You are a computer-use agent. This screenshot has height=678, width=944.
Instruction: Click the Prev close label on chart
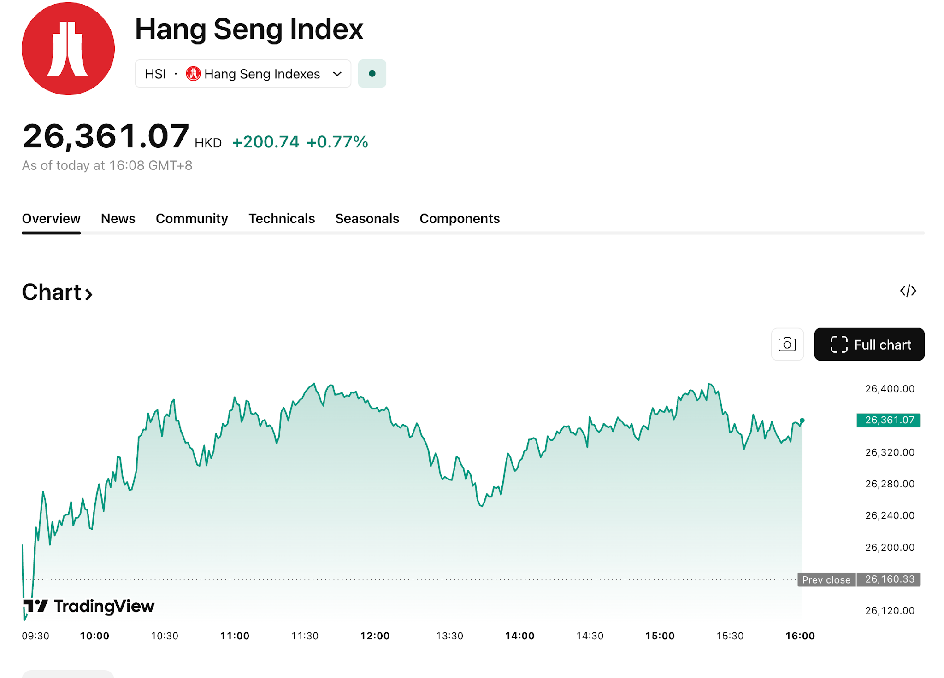(826, 580)
